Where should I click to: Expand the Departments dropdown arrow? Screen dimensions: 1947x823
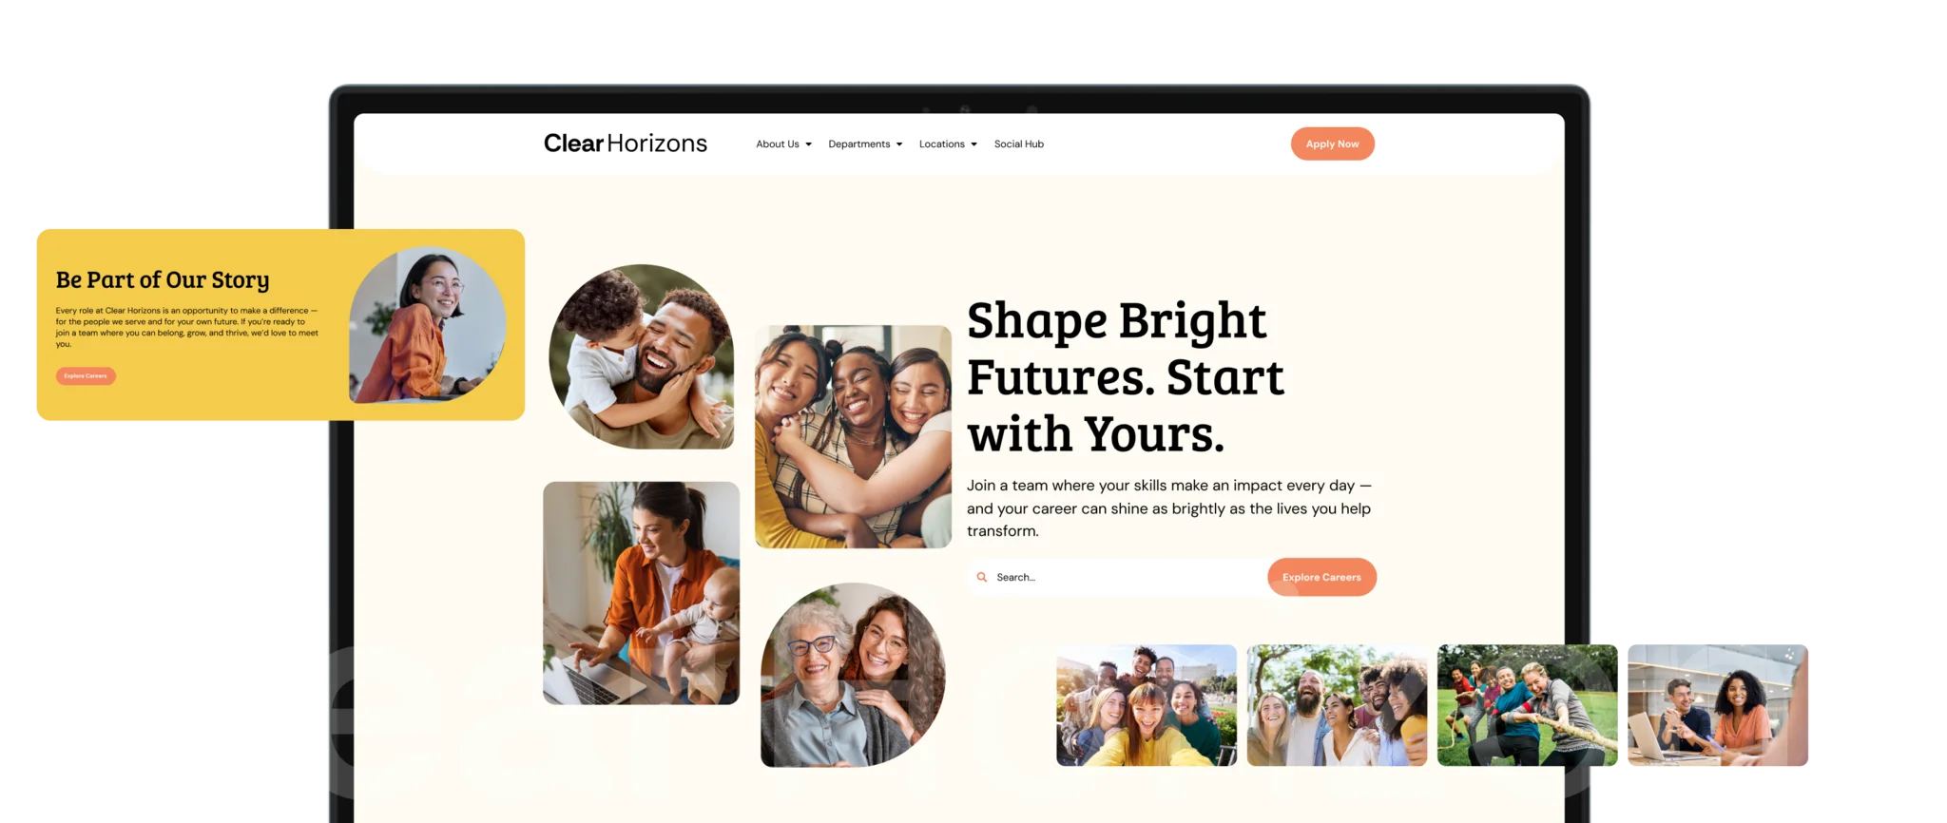point(899,144)
